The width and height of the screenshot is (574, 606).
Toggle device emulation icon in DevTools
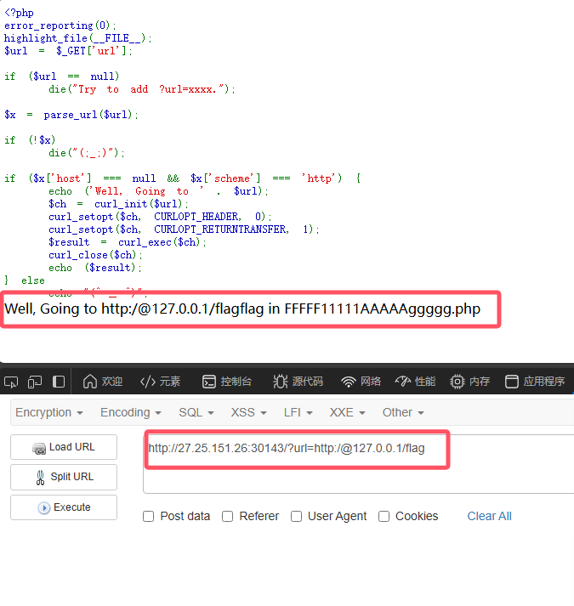(x=35, y=382)
